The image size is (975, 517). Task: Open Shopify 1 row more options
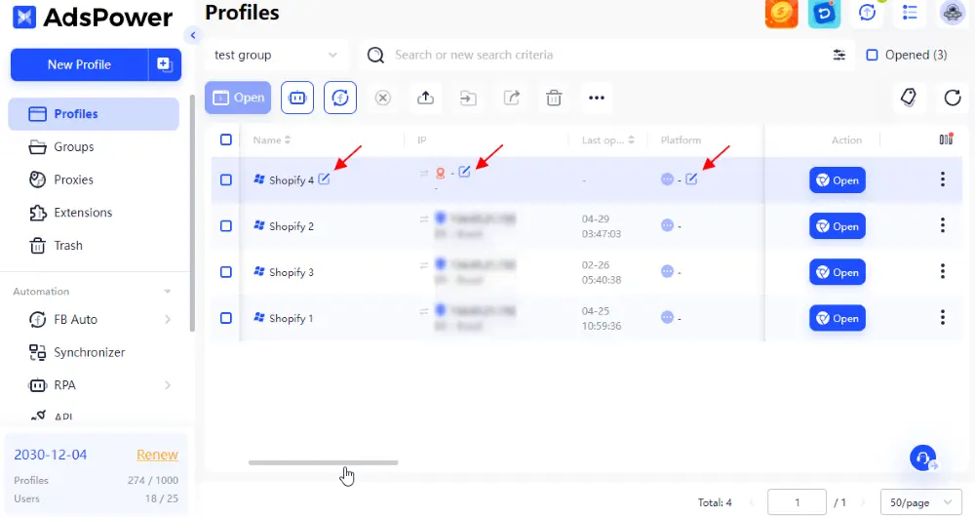click(943, 317)
